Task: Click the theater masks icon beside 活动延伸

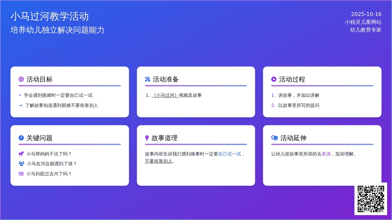Action: pos(274,138)
